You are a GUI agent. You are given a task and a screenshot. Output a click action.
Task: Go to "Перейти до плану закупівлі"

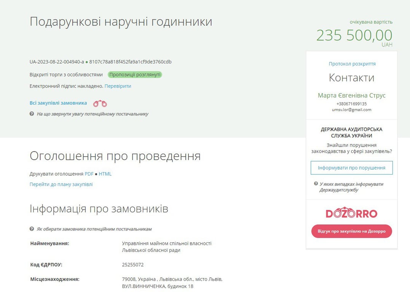(61, 184)
